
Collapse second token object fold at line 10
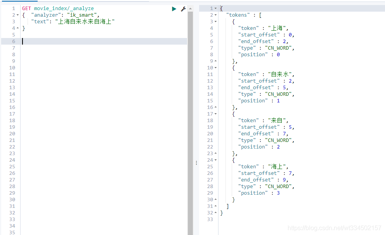(x=215, y=68)
